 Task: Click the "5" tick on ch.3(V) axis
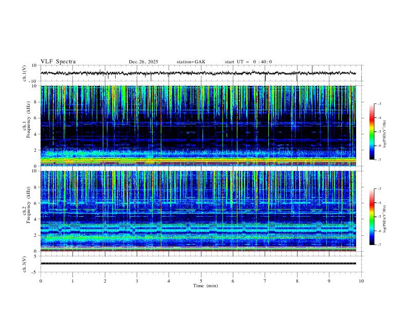point(35,256)
